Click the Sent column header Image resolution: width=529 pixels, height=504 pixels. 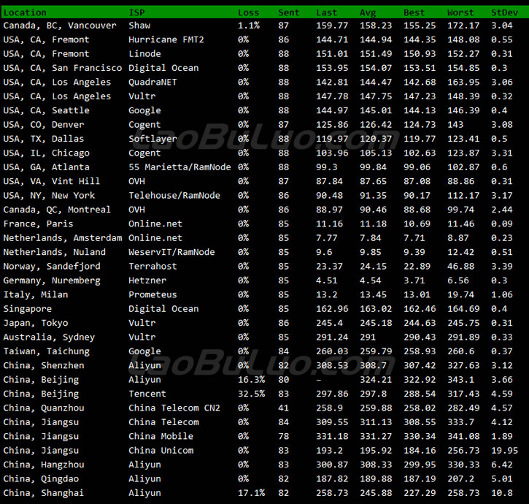[289, 13]
